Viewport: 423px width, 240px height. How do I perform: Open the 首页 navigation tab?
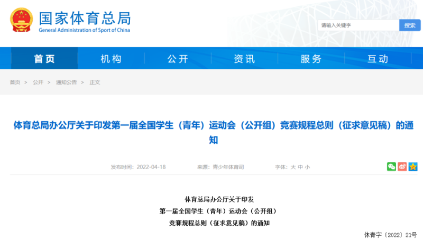pos(44,59)
